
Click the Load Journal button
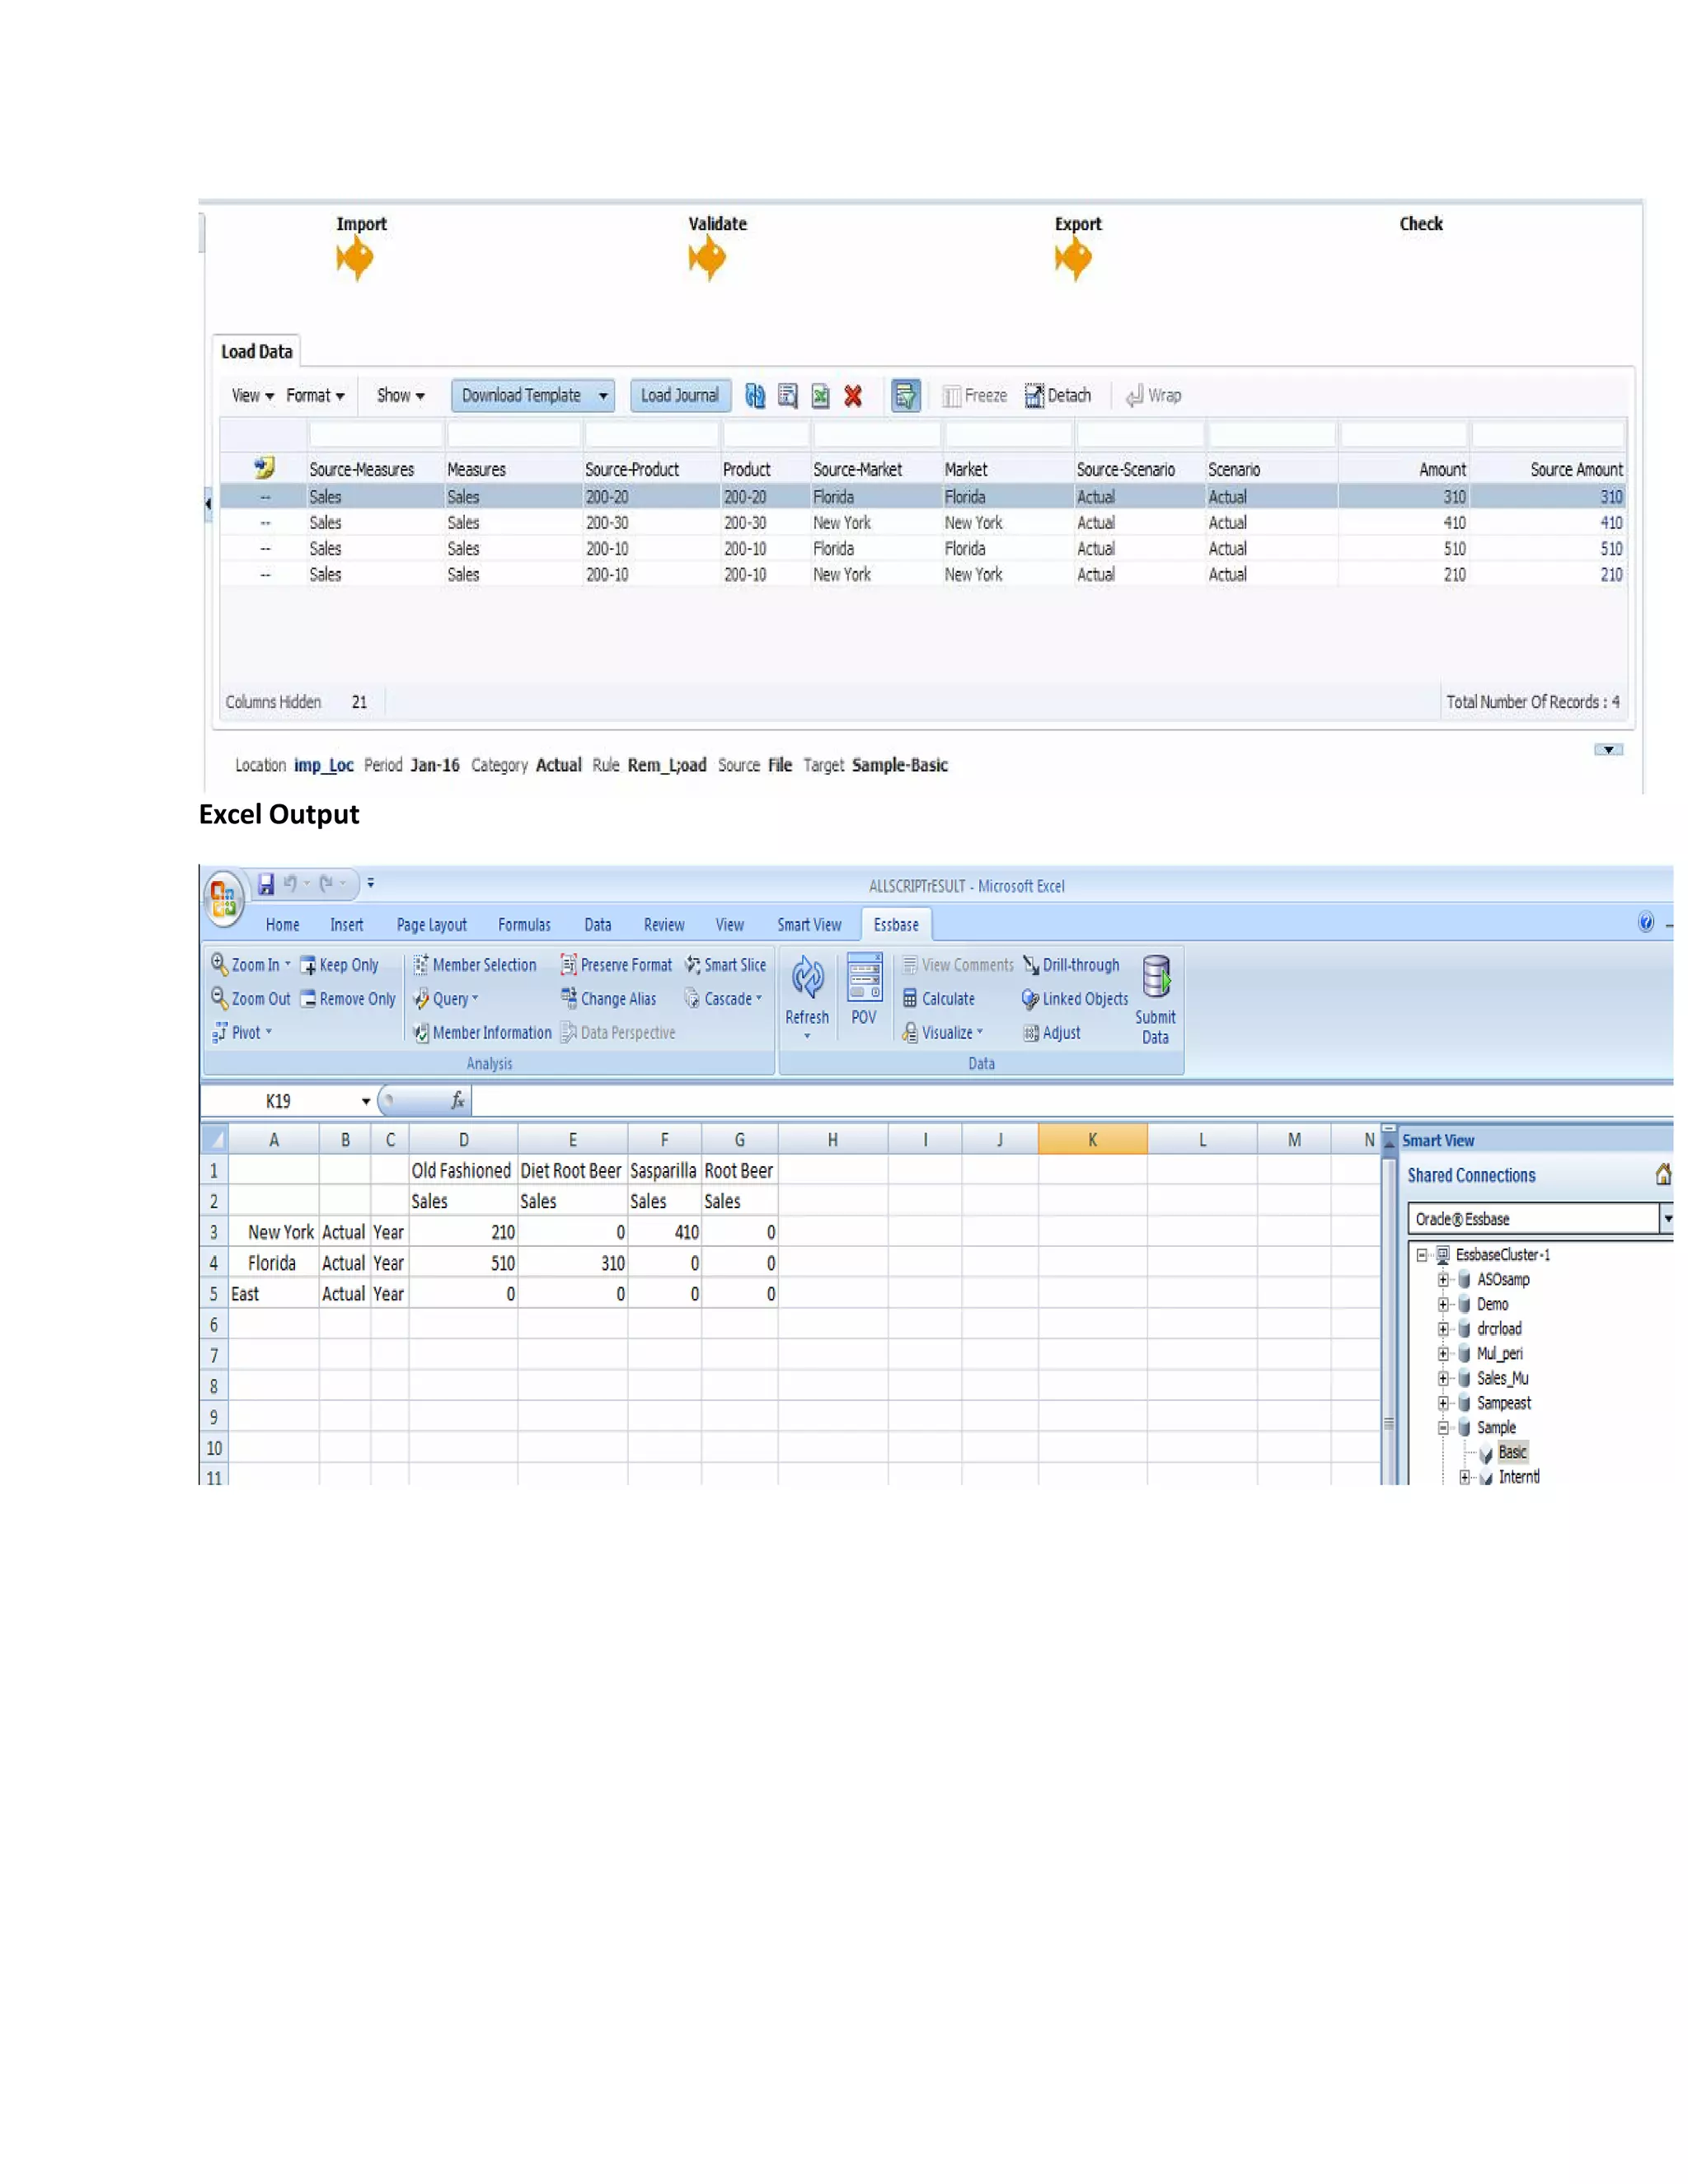tap(680, 396)
